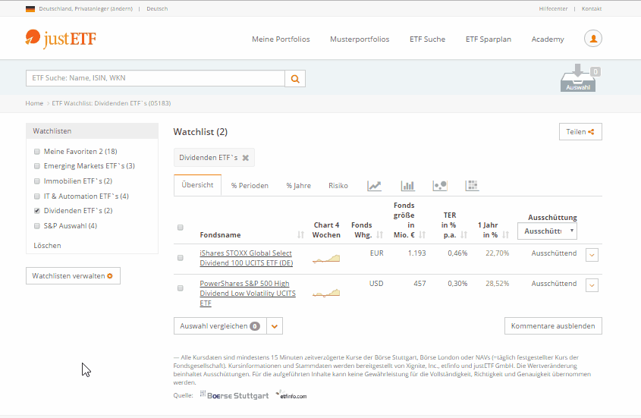Click the Teilen share button

coord(580,132)
